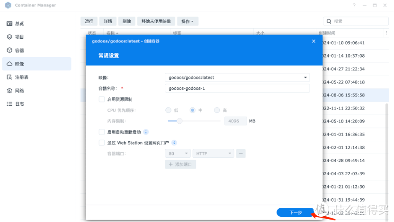The image size is (394, 222).
Task: Open the 操作 actions dropdown button
Action: (x=188, y=21)
